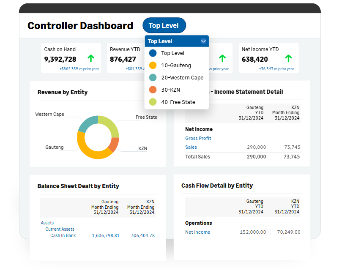Viewport: 339px width, 273px height.
Task: Choose 30-KZN in the dropdown list
Action: [x=170, y=90]
